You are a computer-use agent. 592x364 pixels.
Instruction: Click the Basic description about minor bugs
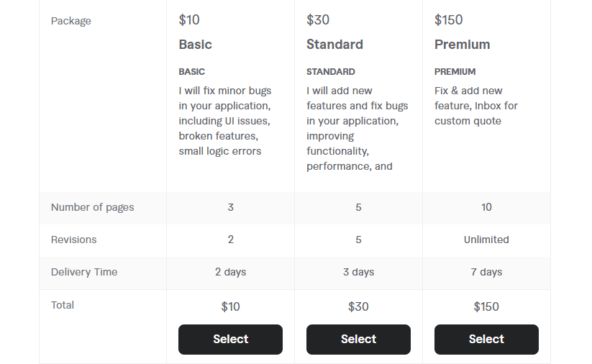click(225, 121)
